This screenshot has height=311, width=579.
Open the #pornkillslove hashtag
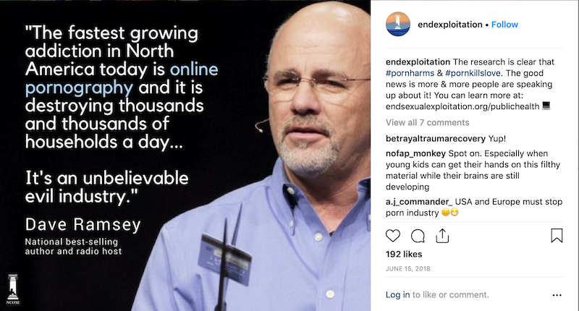click(x=473, y=73)
